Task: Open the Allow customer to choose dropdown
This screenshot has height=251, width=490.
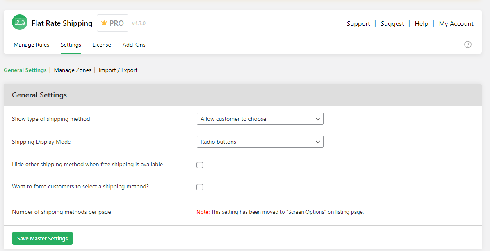Action: [260, 119]
